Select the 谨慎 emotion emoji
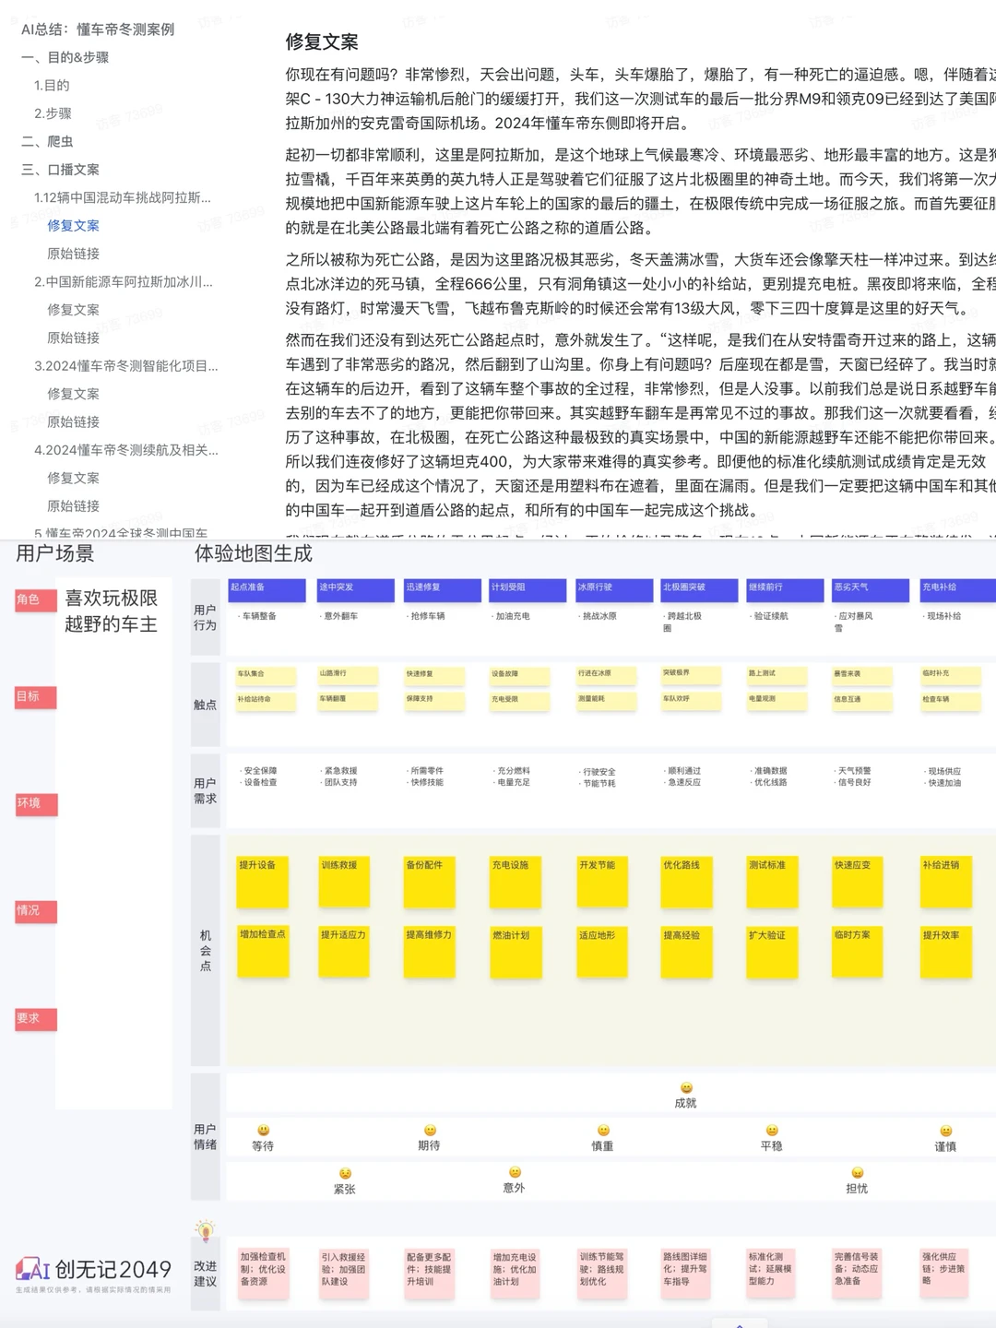This screenshot has width=996, height=1328. pyautogui.click(x=945, y=1132)
